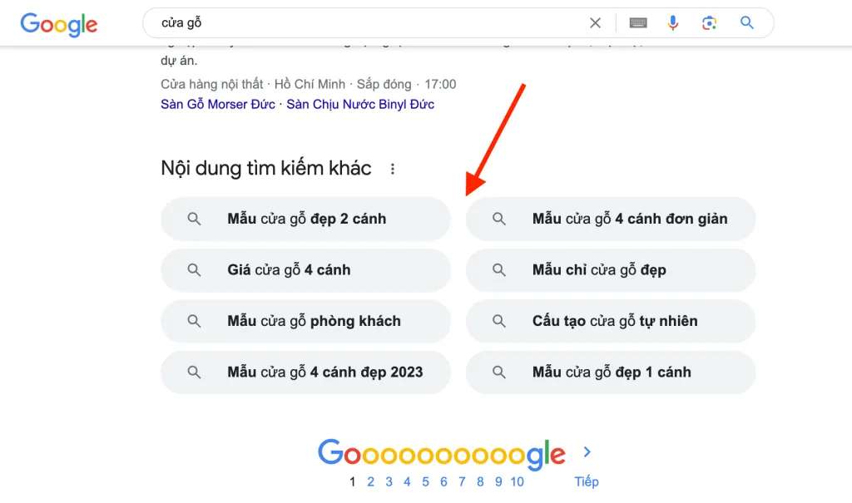Open three-dot menu beside 'Nội dung tìm kiếm khác'
Viewport: 852px width, 503px height.
[393, 169]
